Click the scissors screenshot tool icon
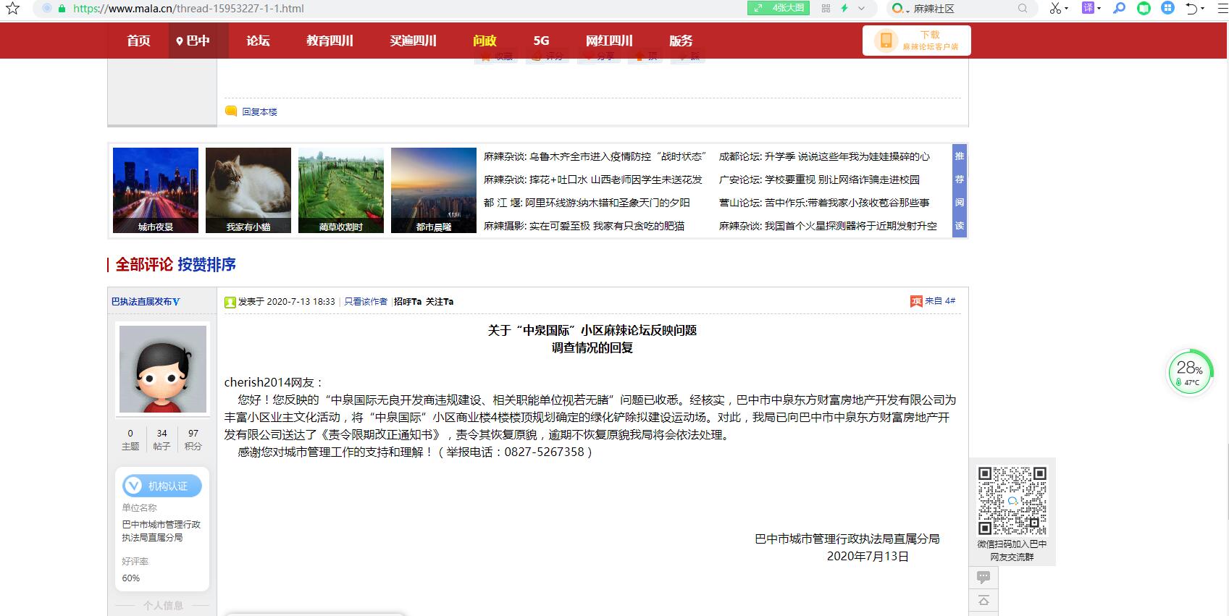This screenshot has width=1229, height=616. (1055, 9)
